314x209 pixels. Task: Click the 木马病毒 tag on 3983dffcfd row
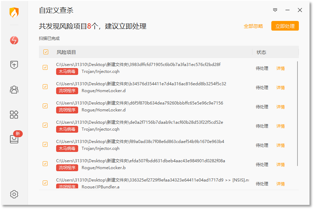(x=67, y=71)
